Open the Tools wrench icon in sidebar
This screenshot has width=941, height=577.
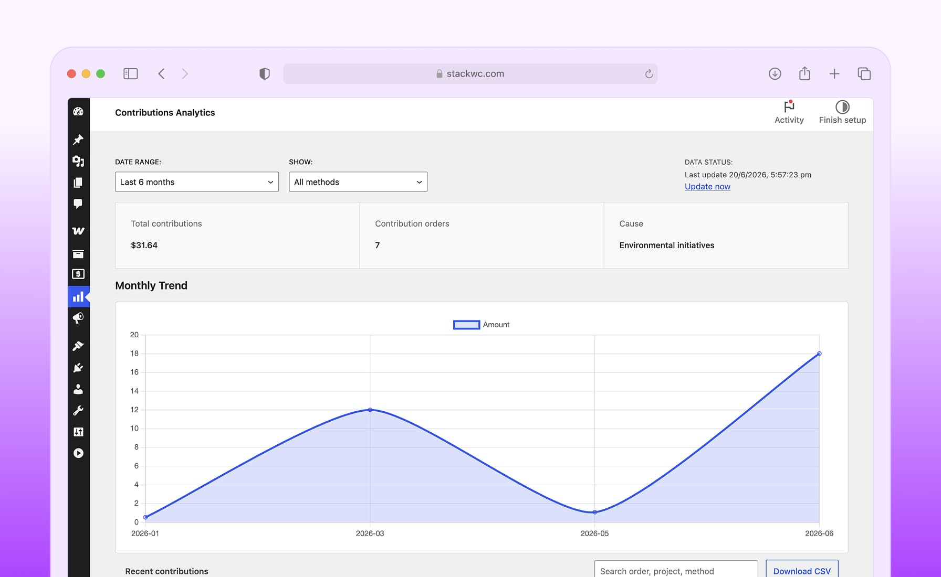pyautogui.click(x=78, y=411)
